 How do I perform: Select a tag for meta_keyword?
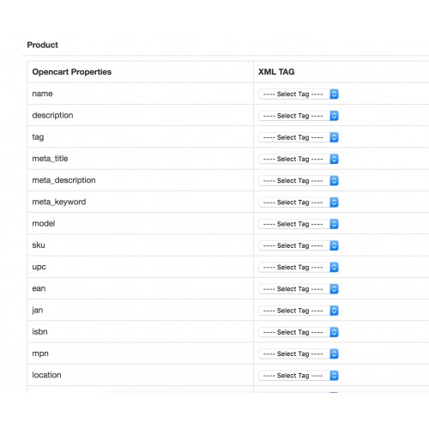point(299,202)
